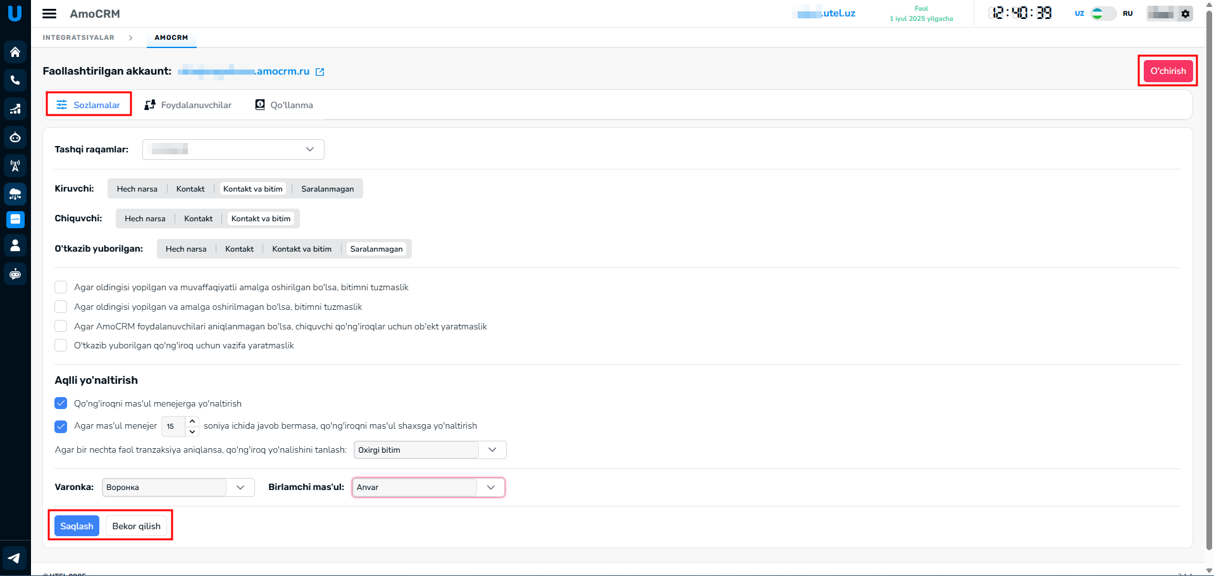The image size is (1214, 576).
Task: Click the antenna tower sidebar icon
Action: (x=15, y=166)
